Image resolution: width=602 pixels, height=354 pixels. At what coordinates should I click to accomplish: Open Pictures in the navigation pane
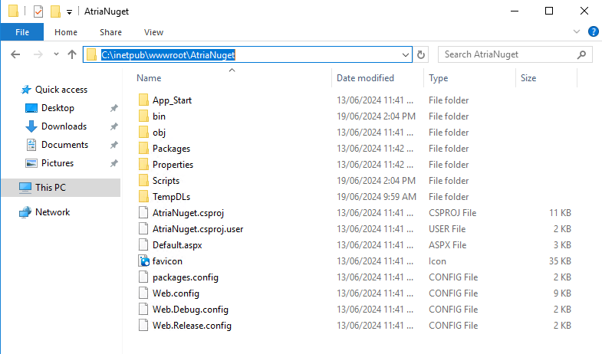(58, 163)
